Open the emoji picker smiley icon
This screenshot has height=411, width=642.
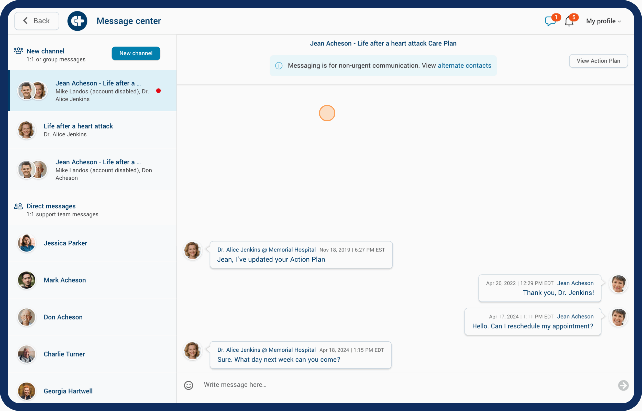(188, 385)
